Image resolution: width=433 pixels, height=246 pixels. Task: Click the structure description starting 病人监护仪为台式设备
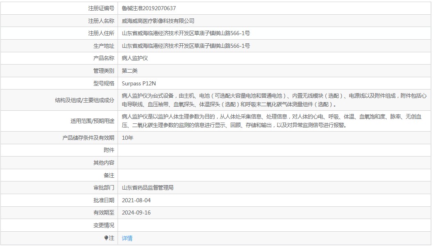(x=274, y=100)
